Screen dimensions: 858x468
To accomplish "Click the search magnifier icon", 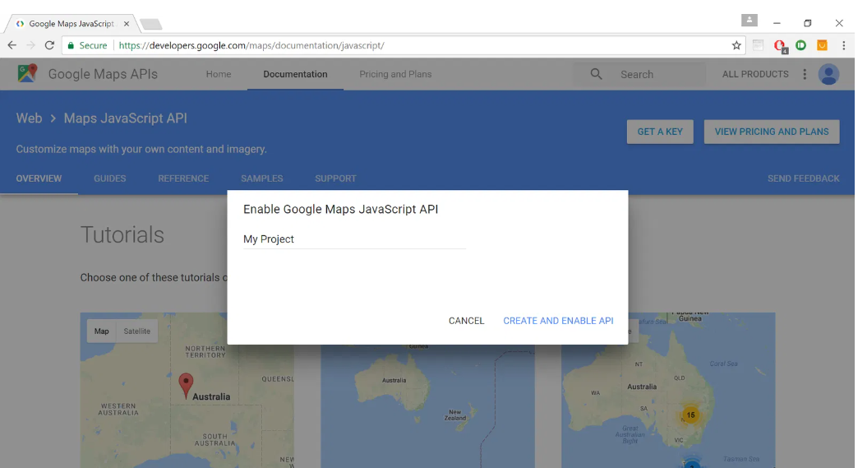I will (x=597, y=74).
